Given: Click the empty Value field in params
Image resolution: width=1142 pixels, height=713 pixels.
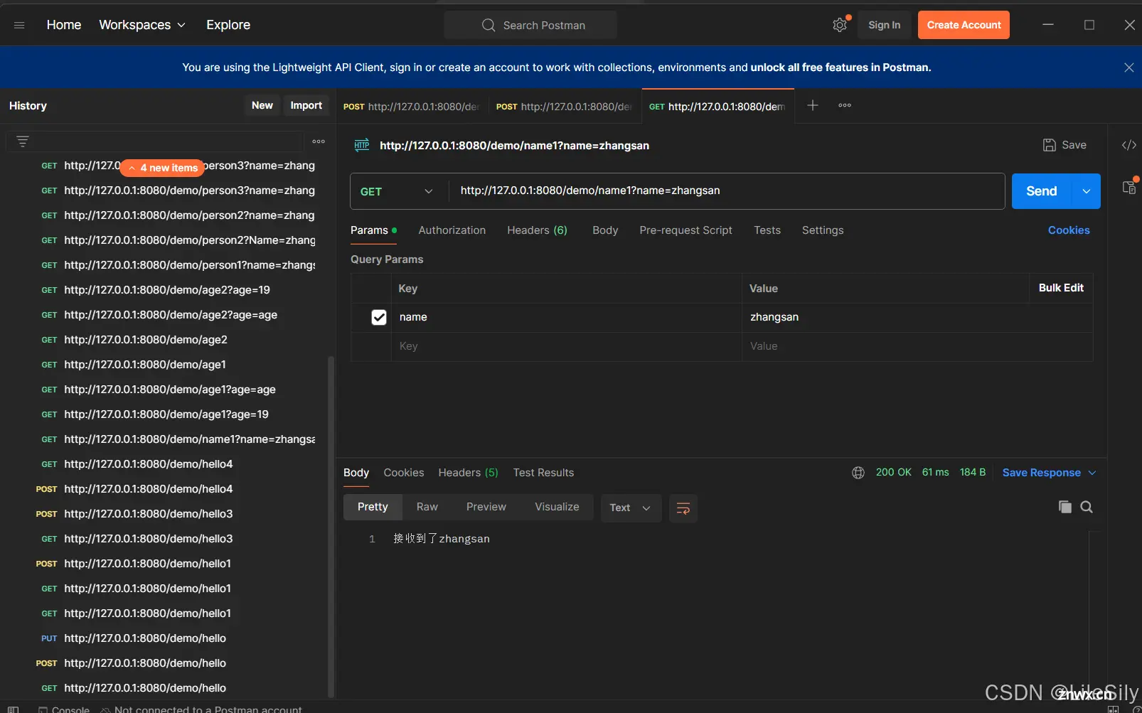Looking at the screenshot, I should (x=917, y=346).
